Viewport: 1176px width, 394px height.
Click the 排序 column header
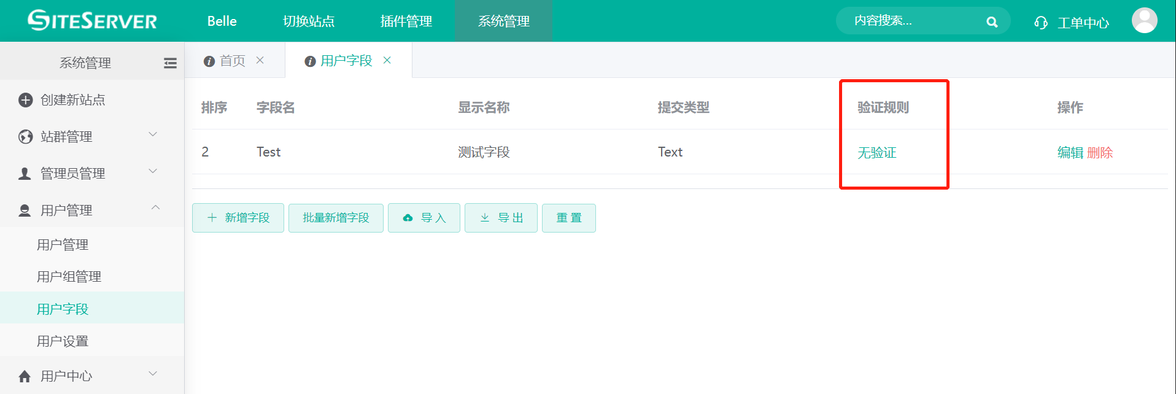214,107
